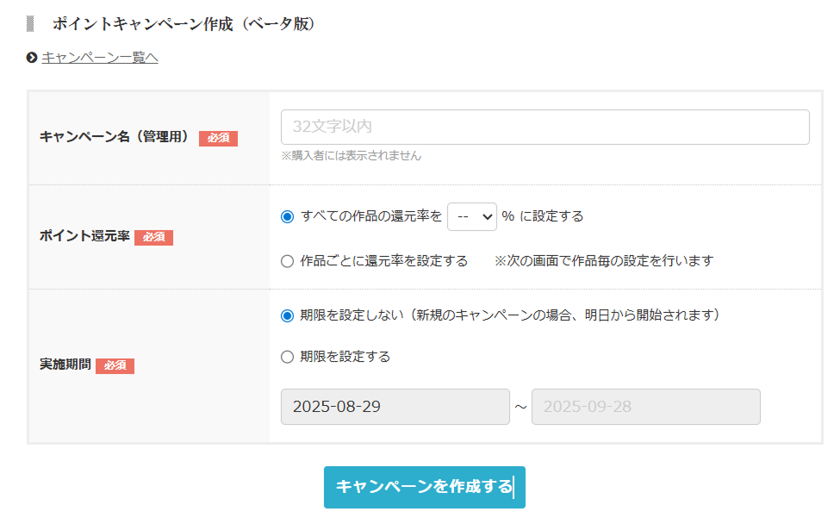Viewport: 834px width, 530px height.
Task: Click the ※購入者には表示されません note
Action: (x=352, y=156)
